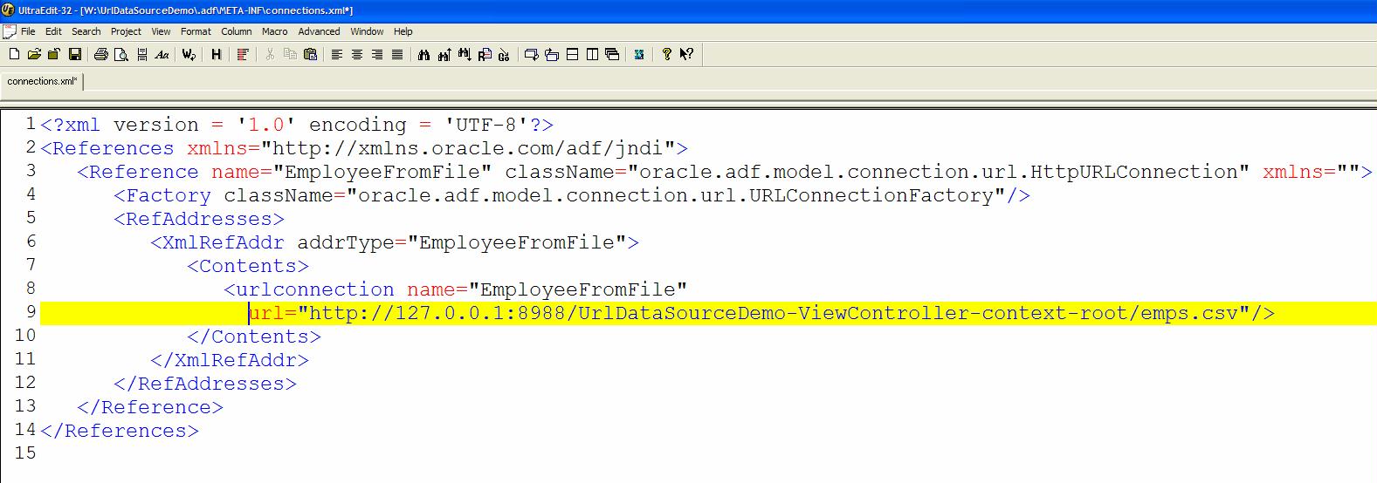Image resolution: width=1377 pixels, height=483 pixels.
Task: Click the Copy icon
Action: [x=290, y=54]
